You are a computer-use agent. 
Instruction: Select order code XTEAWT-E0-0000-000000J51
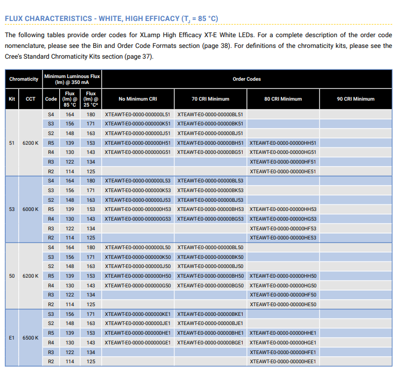point(138,133)
